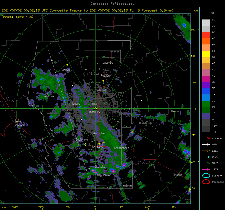
Task: Click the Limestone label
Action: pyautogui.click(x=47, y=96)
